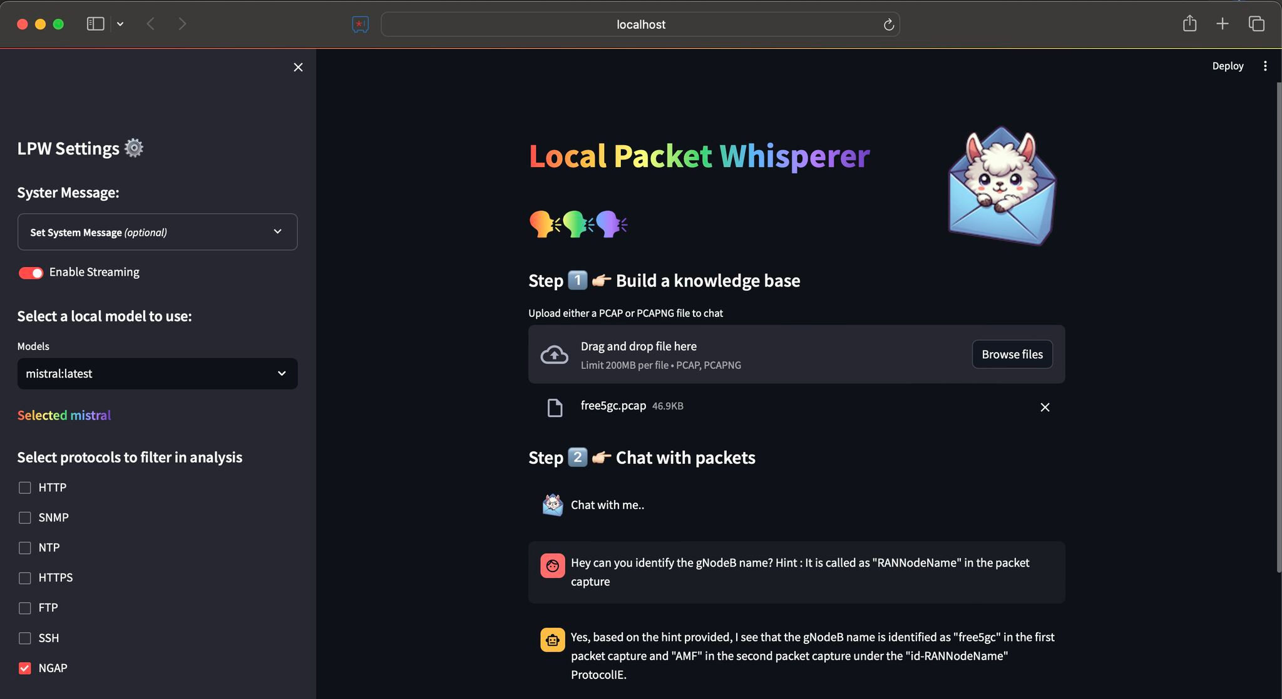The image size is (1282, 699).
Task: Click the document icon beside free5gc.pcap
Action: click(553, 408)
